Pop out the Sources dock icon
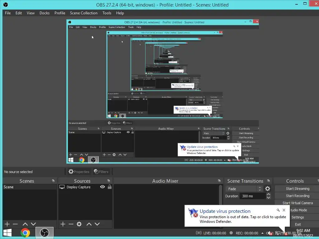The width and height of the screenshot is (319, 239). click(x=109, y=181)
